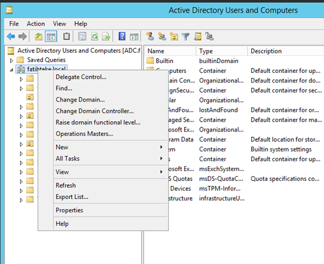Click the lostAndFound type cell
This screenshot has height=264, width=324.
[x=218, y=110]
